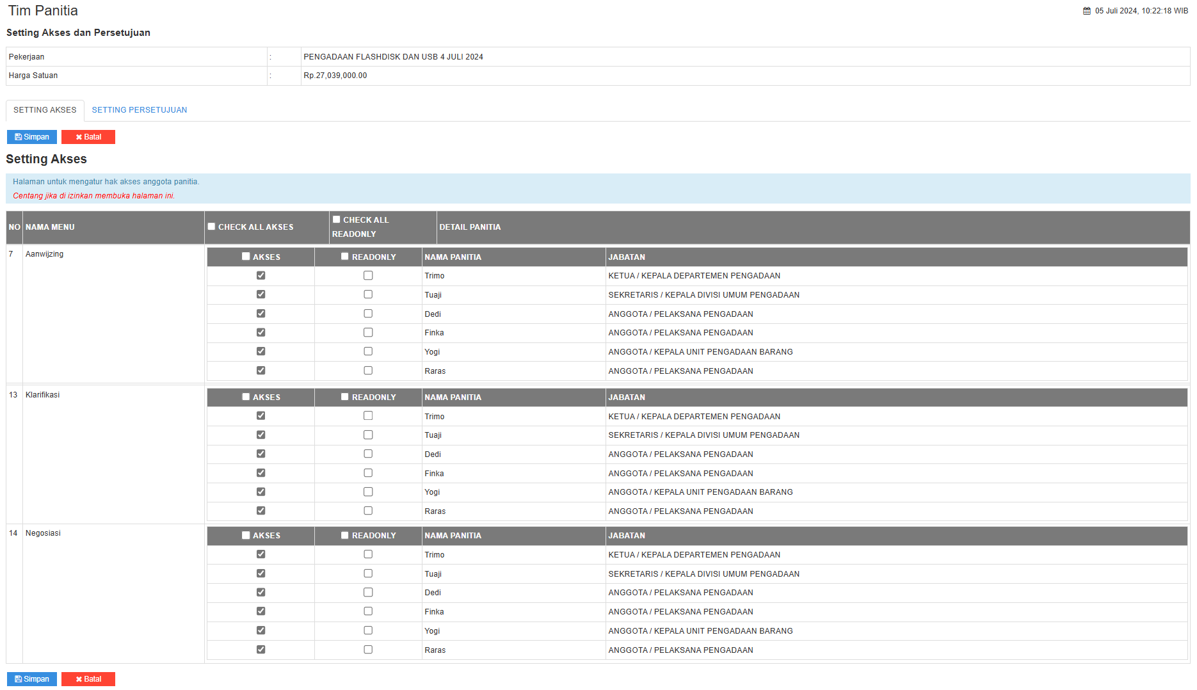1197x690 pixels.
Task: Click the top Simpan save button
Action: 32,137
